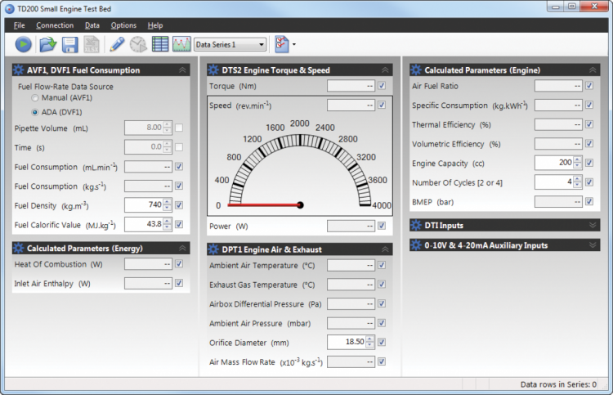Image resolution: width=613 pixels, height=395 pixels.
Task: Toggle the Time (s) checkbox
Action: (x=179, y=147)
